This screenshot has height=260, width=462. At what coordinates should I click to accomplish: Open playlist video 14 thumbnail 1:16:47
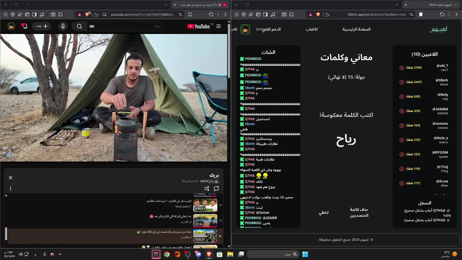[x=205, y=205]
